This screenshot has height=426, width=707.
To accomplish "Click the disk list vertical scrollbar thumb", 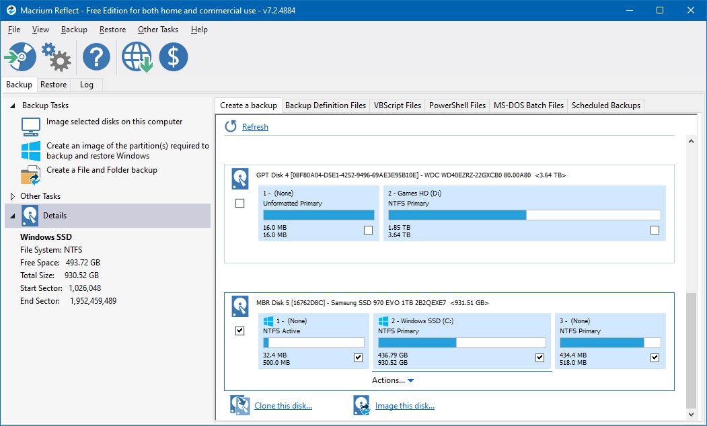I will 691,349.
